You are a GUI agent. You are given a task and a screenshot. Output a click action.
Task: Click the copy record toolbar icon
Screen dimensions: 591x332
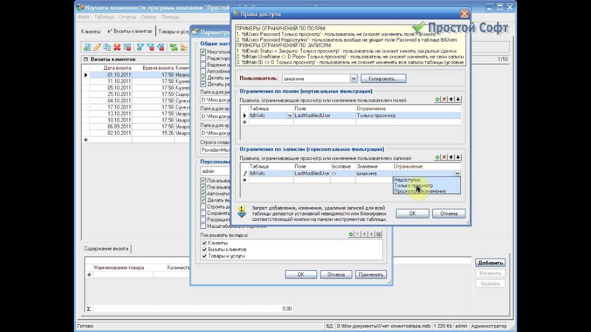pos(107,47)
